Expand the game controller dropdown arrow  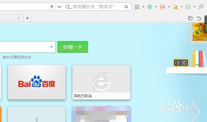click(x=194, y=7)
